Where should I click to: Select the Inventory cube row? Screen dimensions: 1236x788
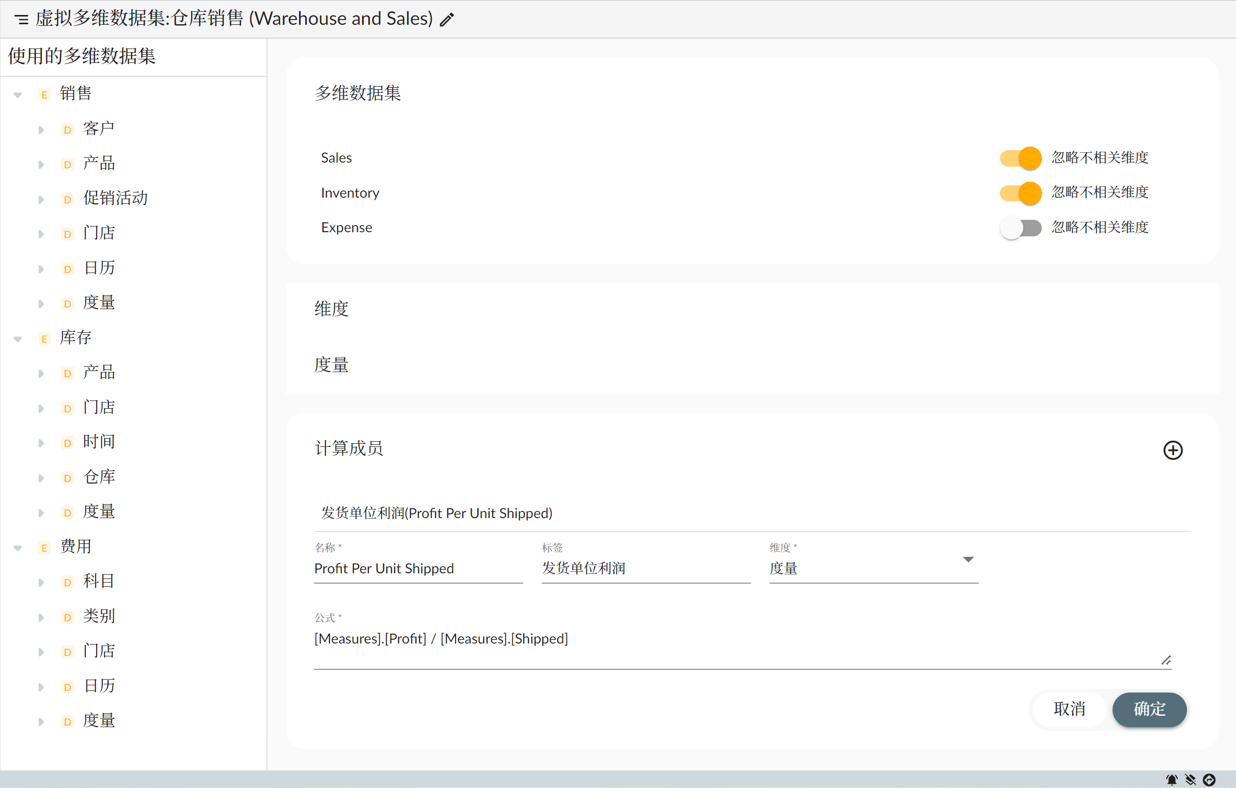[350, 193]
